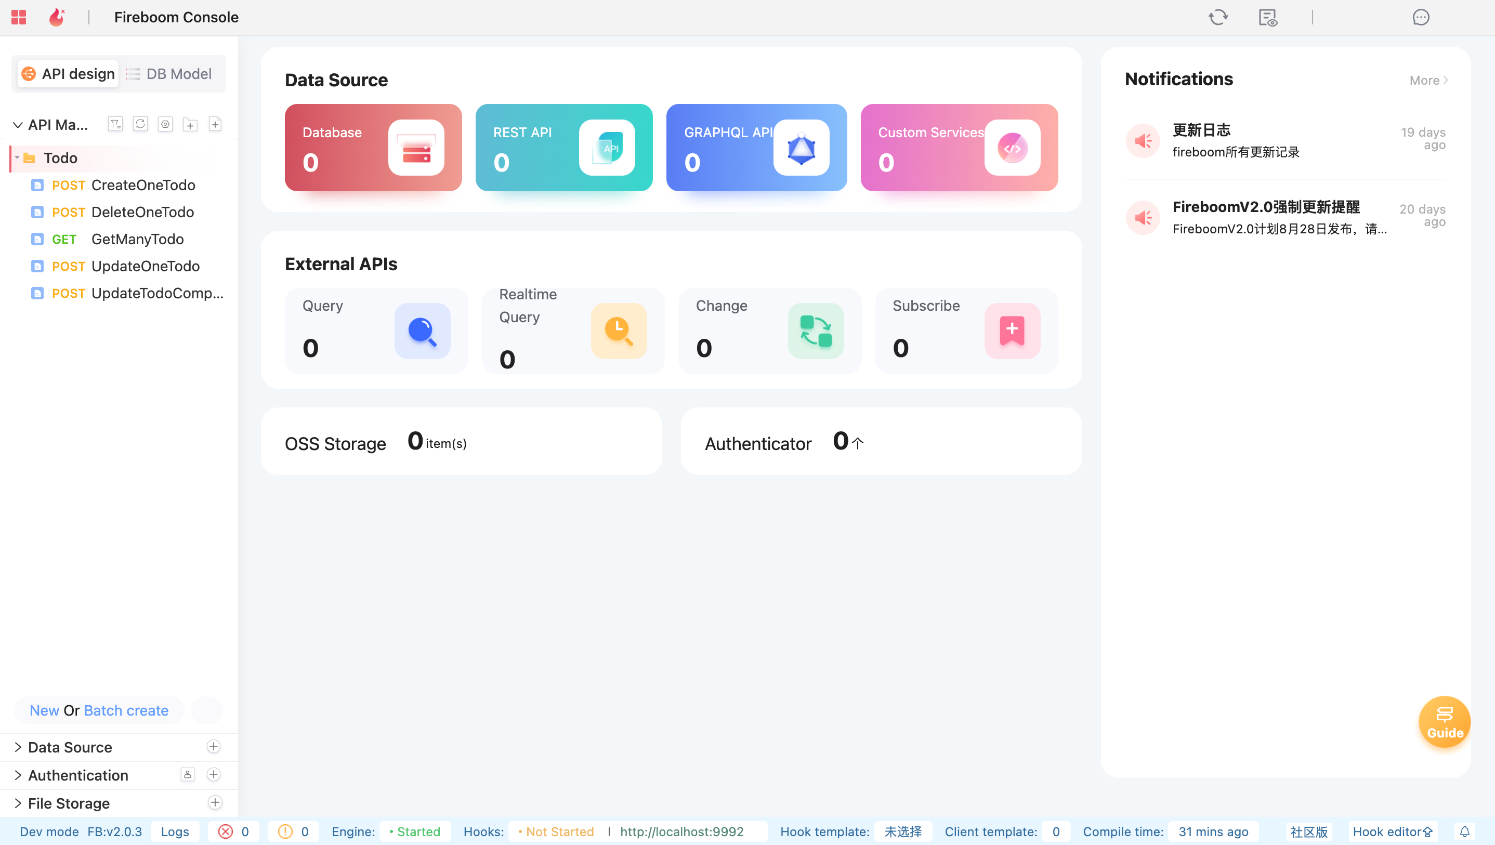The height and width of the screenshot is (845, 1495).
Task: Expand the File Storage section
Action: pyautogui.click(x=17, y=803)
